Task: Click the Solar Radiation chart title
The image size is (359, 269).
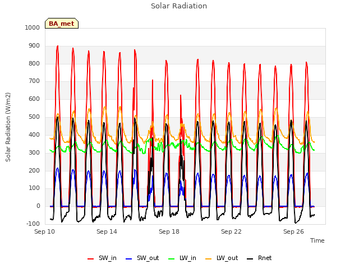Action: tap(179, 6)
